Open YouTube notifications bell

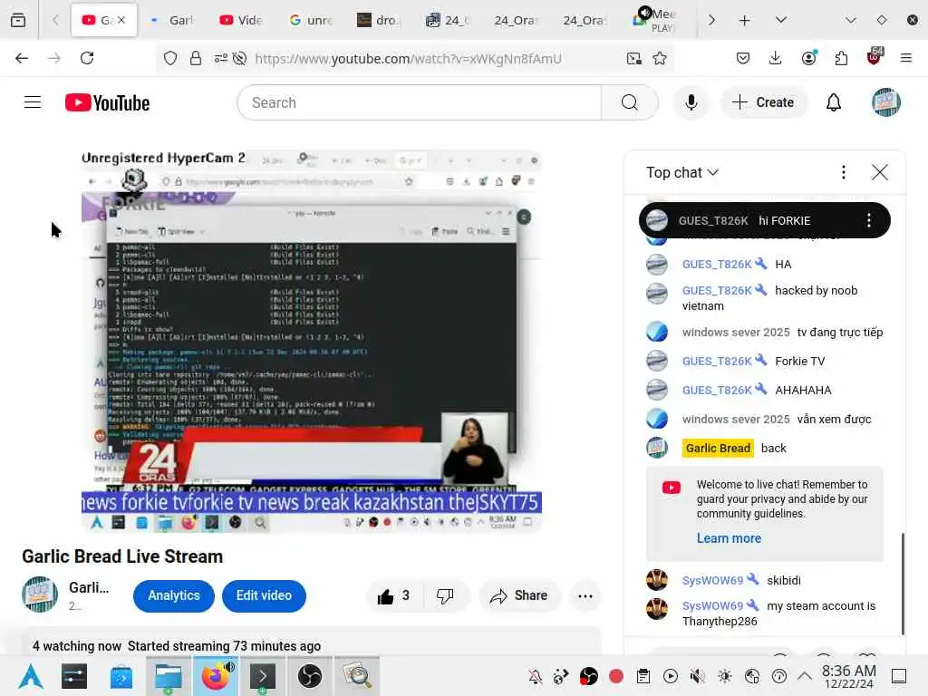click(x=834, y=102)
